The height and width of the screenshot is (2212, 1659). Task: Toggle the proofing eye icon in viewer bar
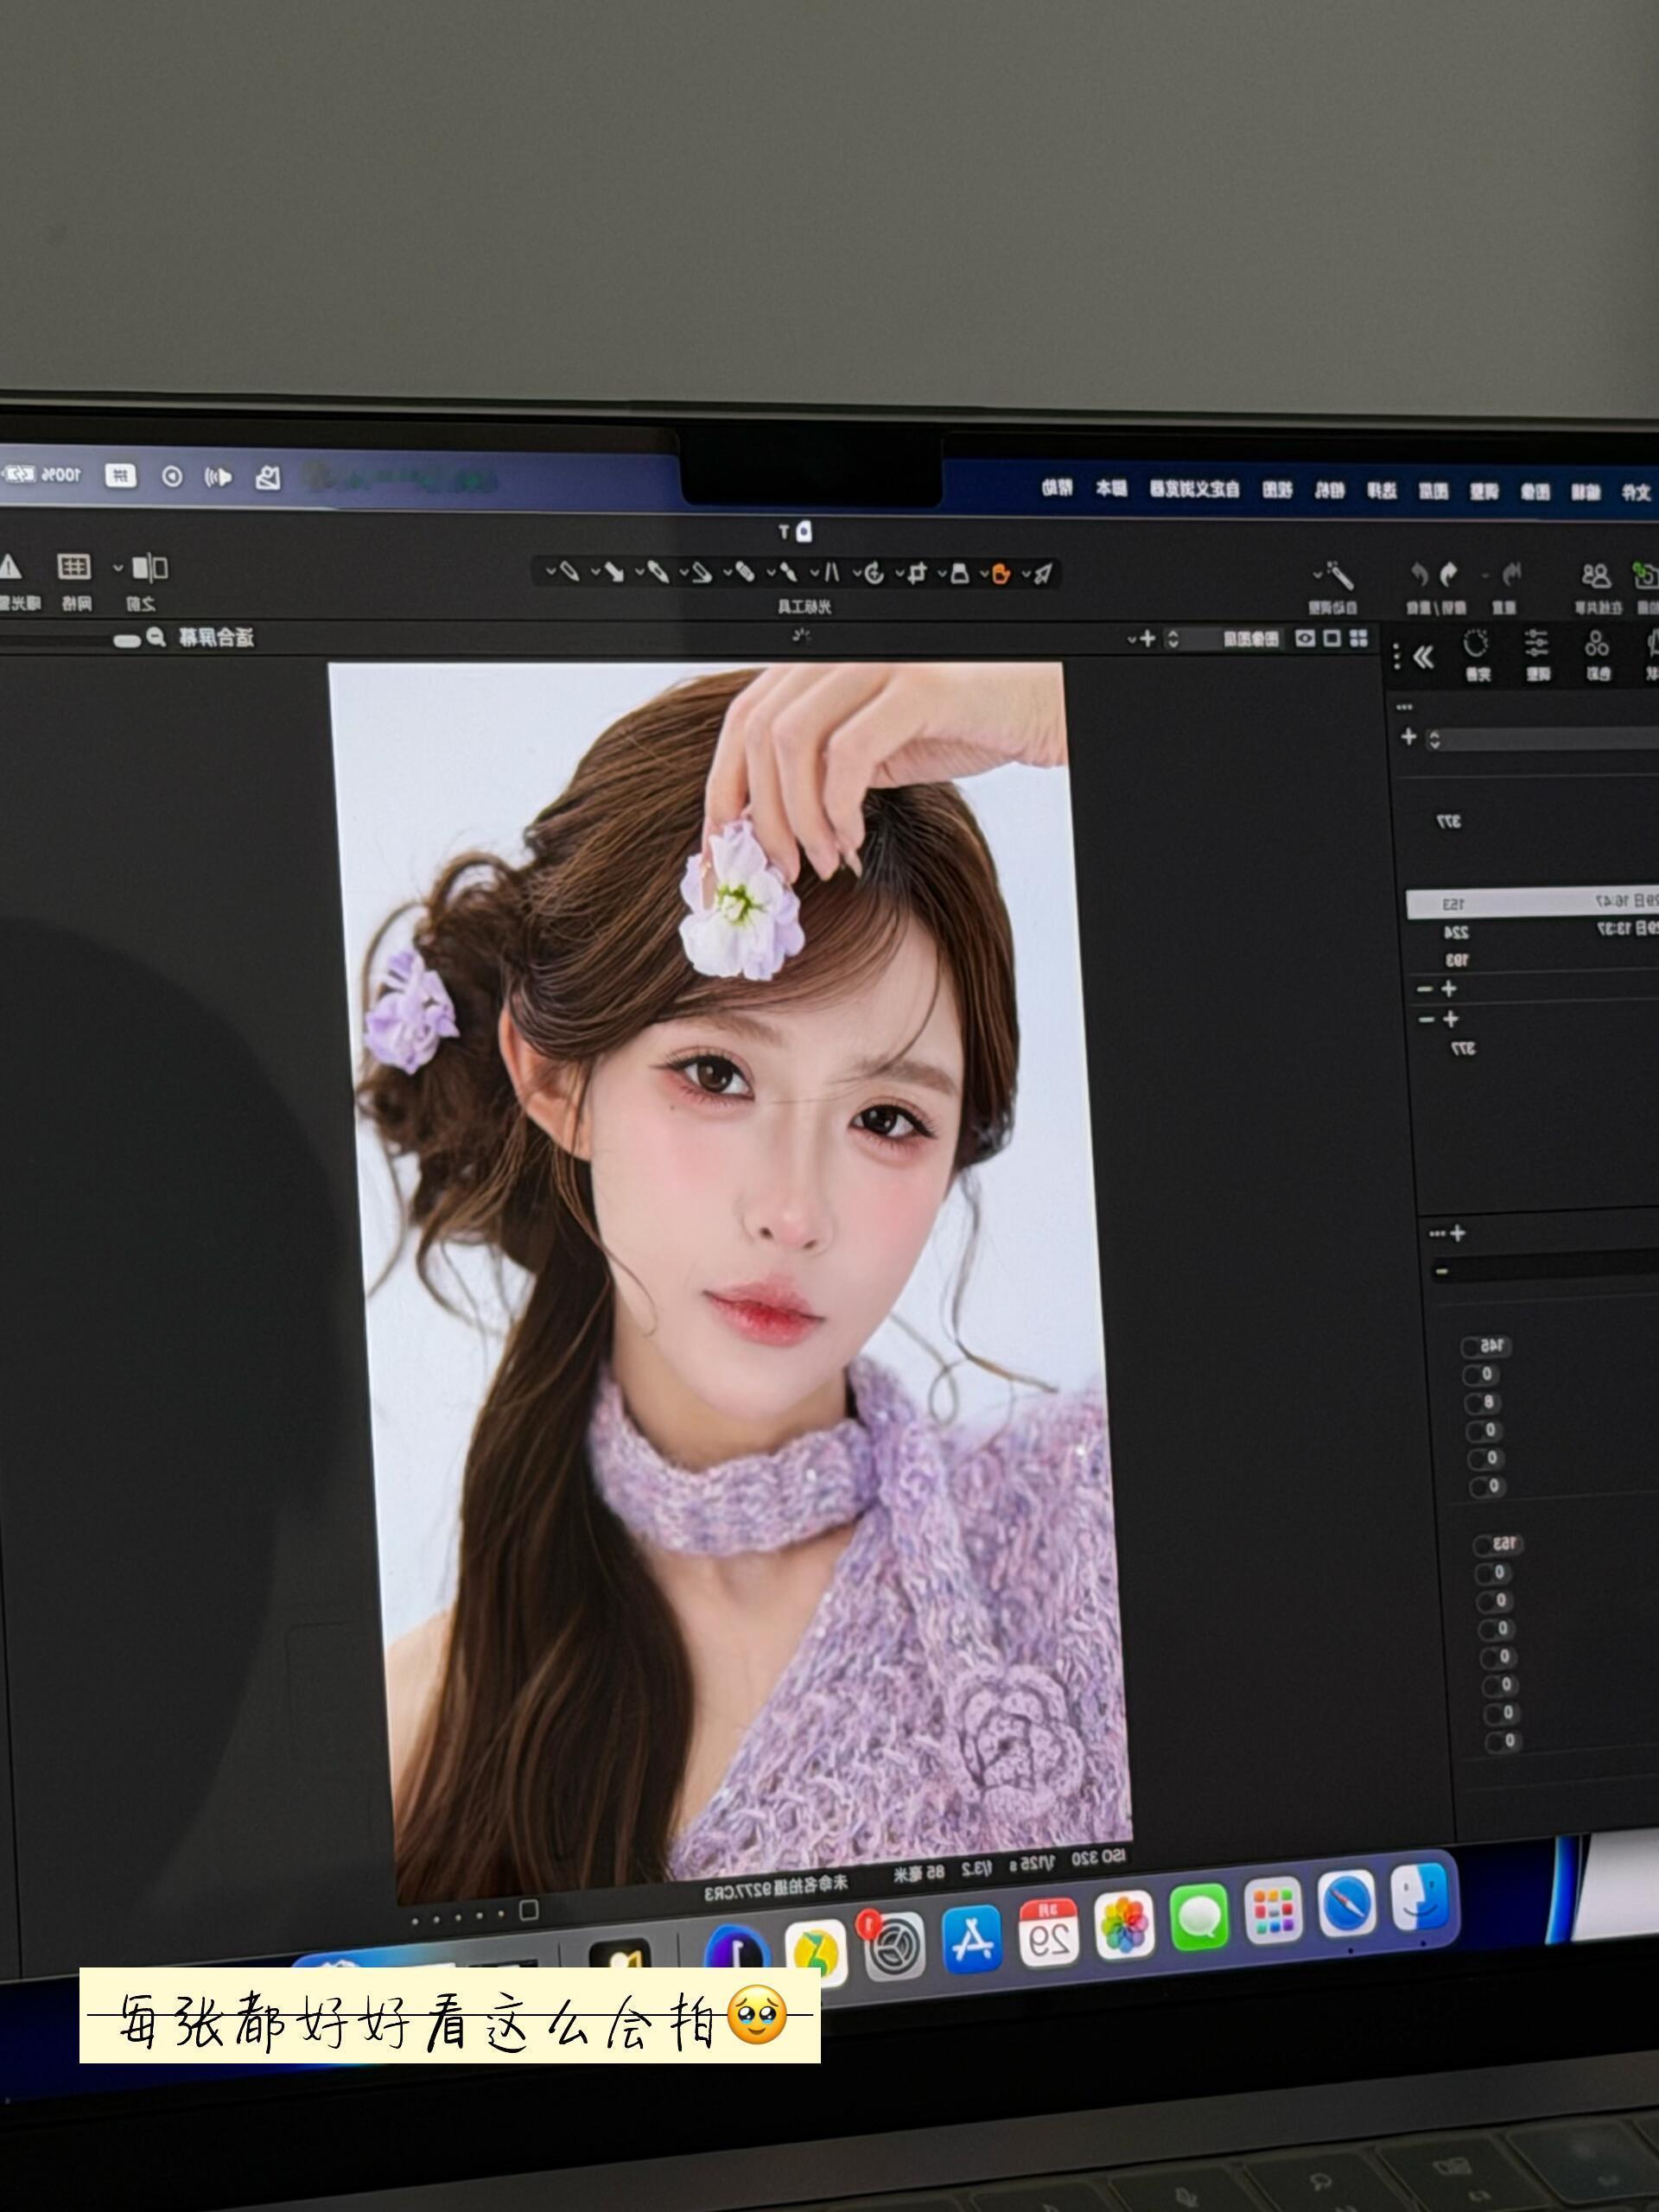click(1305, 638)
